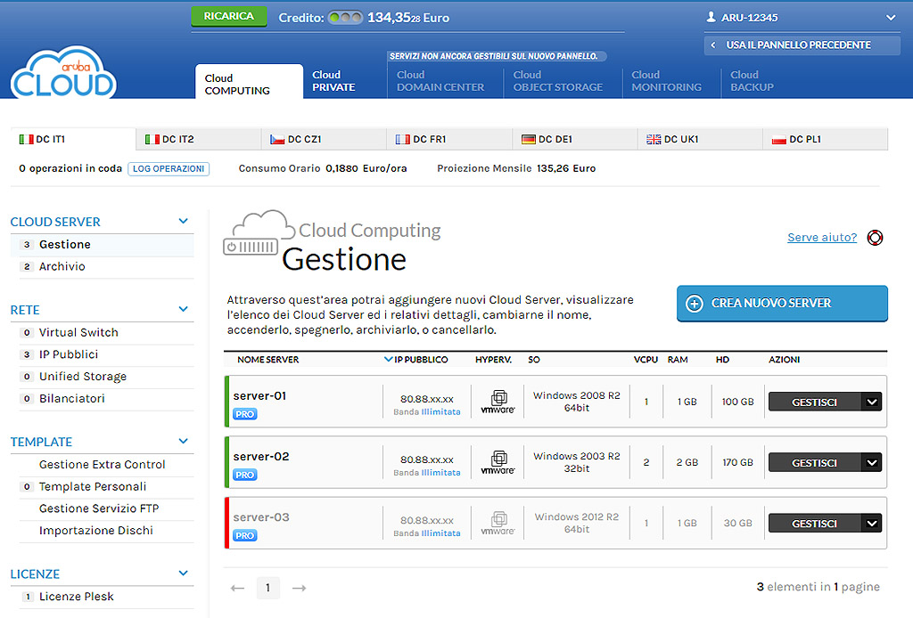Switch to the Cloud PRIVATE tab
913x618 pixels.
[x=333, y=81]
